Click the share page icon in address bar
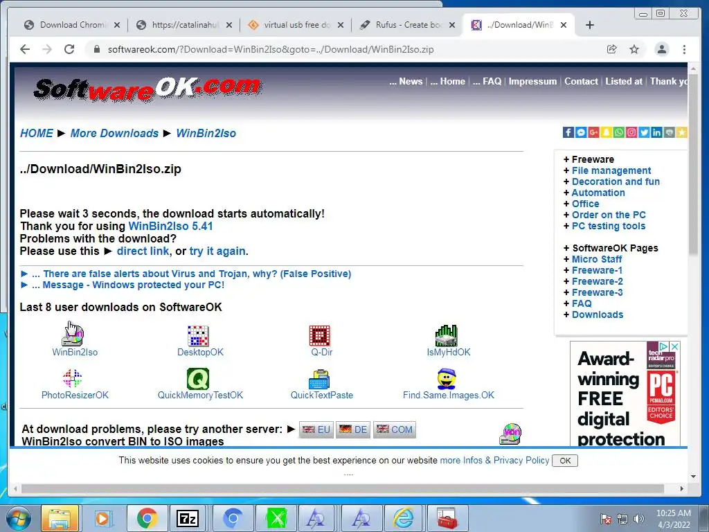Viewport: 709px width, 532px height. click(x=612, y=49)
